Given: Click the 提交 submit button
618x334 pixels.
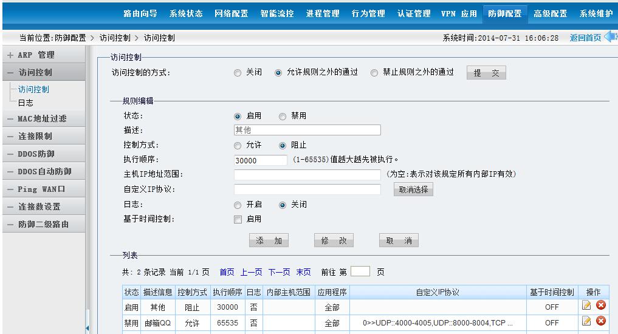Looking at the screenshot, I should tap(486, 73).
